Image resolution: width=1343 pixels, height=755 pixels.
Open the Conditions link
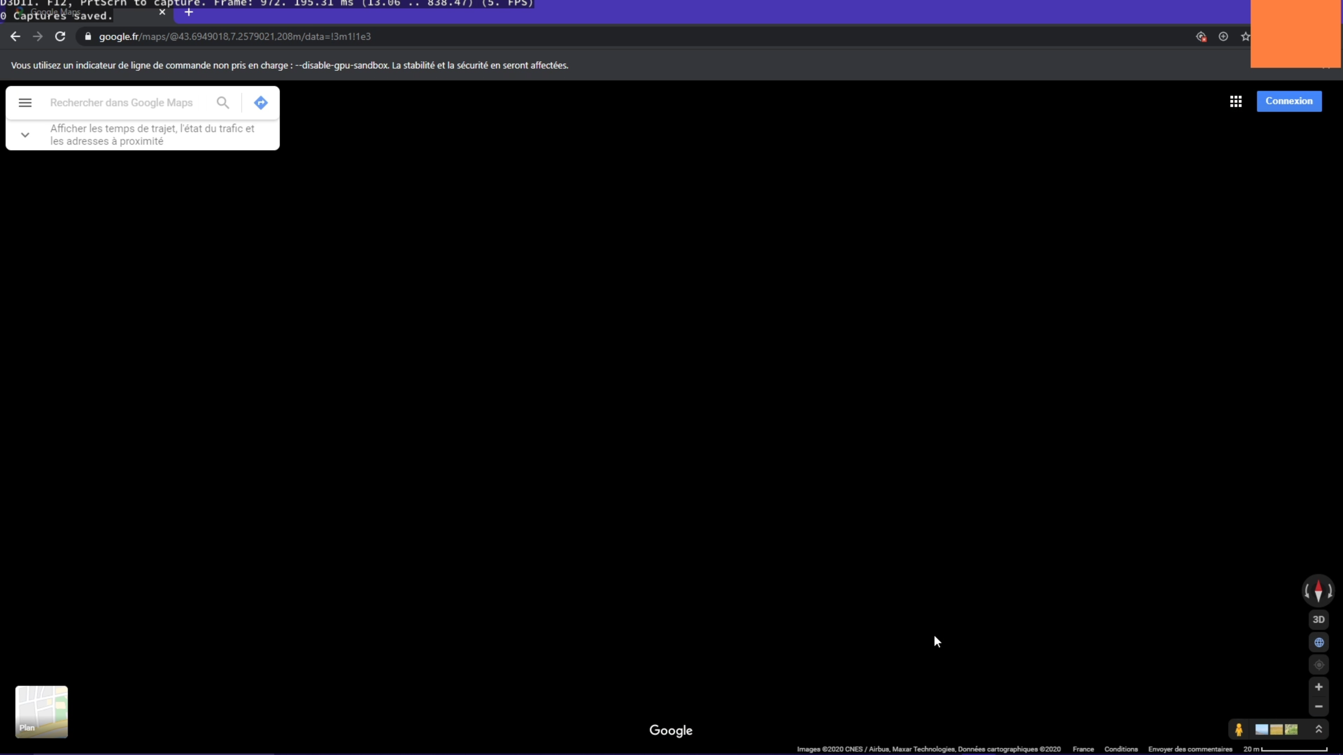(1121, 749)
